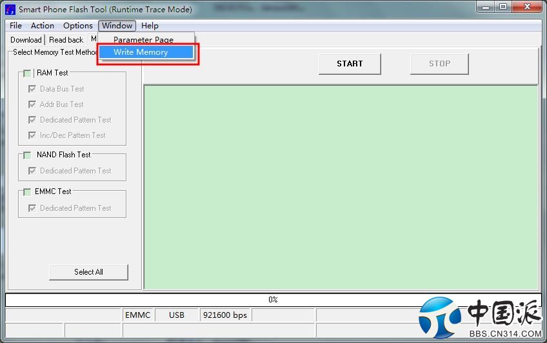Open the Options menu
Screen dimensions: 547x343
pos(78,26)
